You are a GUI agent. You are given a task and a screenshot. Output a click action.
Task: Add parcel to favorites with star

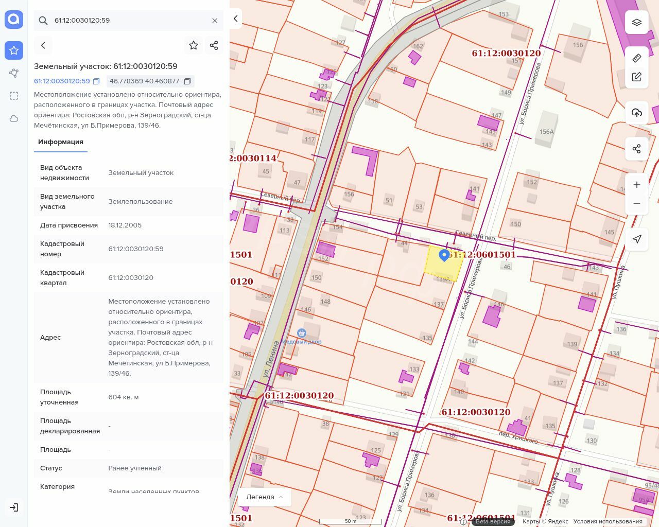(194, 45)
